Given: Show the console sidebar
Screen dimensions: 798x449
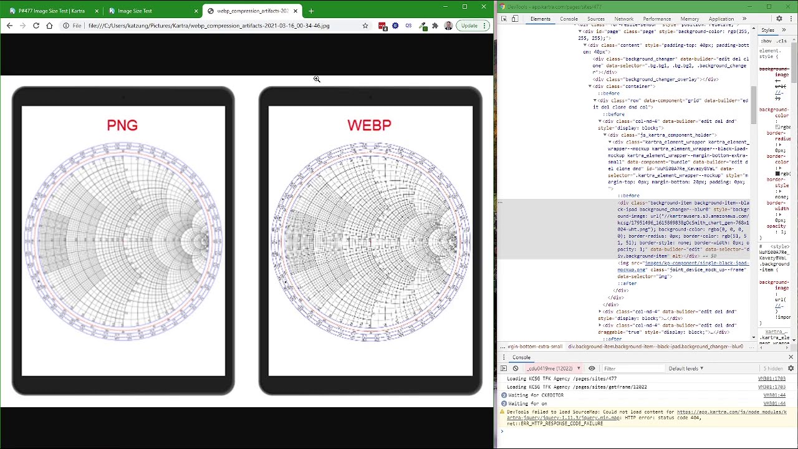Looking at the screenshot, I should coord(504,369).
